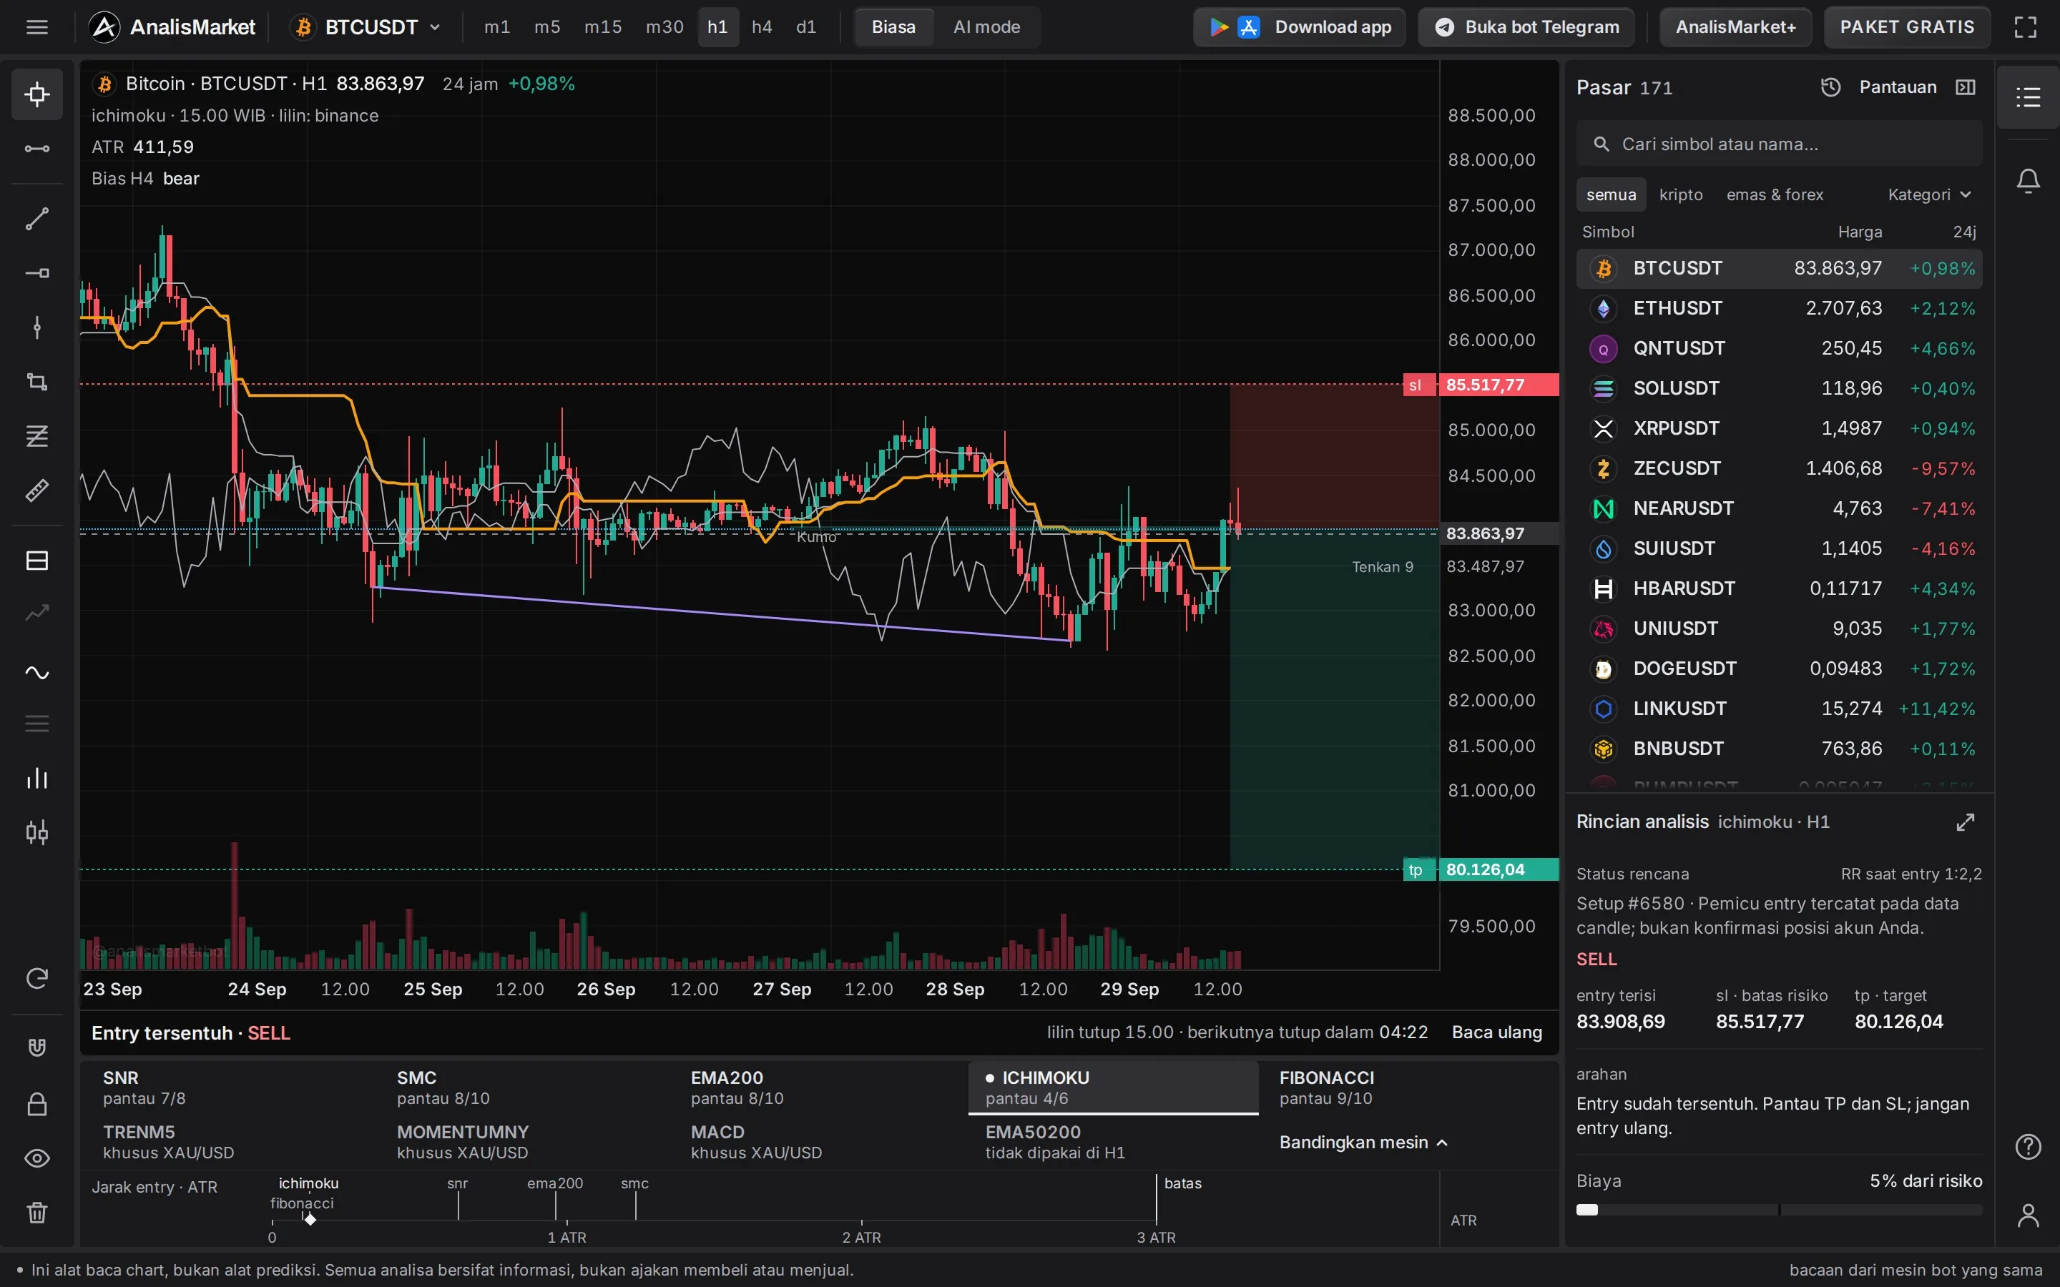Expand the Rincian analisis panel
This screenshot has width=2060, height=1287.
point(1966,822)
